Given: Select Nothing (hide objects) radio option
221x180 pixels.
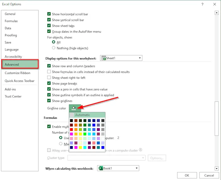Looking at the screenshot, I should [54, 48].
